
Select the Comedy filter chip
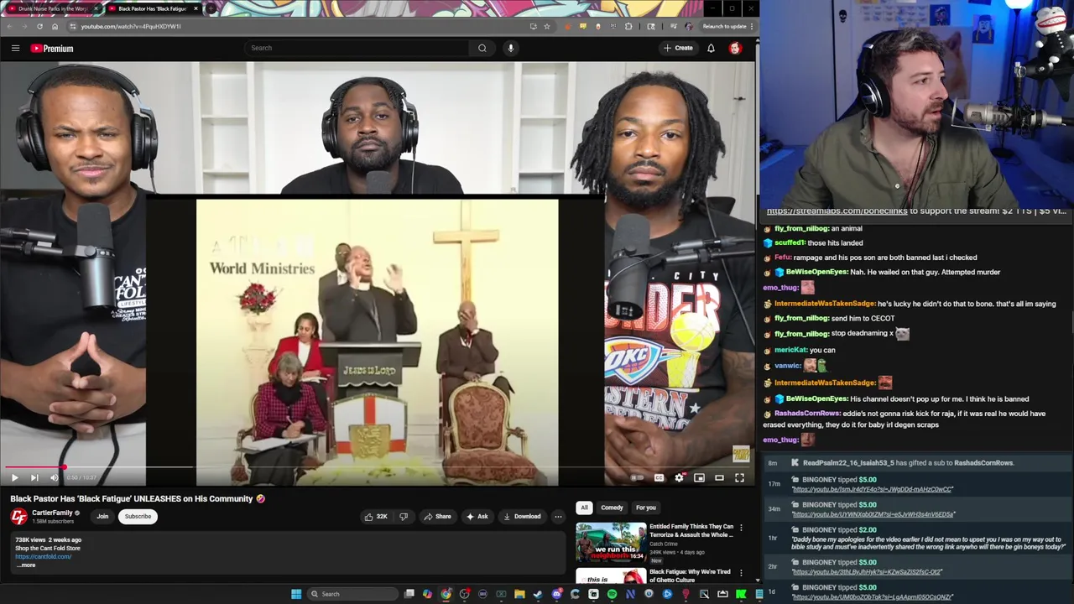[x=612, y=508]
